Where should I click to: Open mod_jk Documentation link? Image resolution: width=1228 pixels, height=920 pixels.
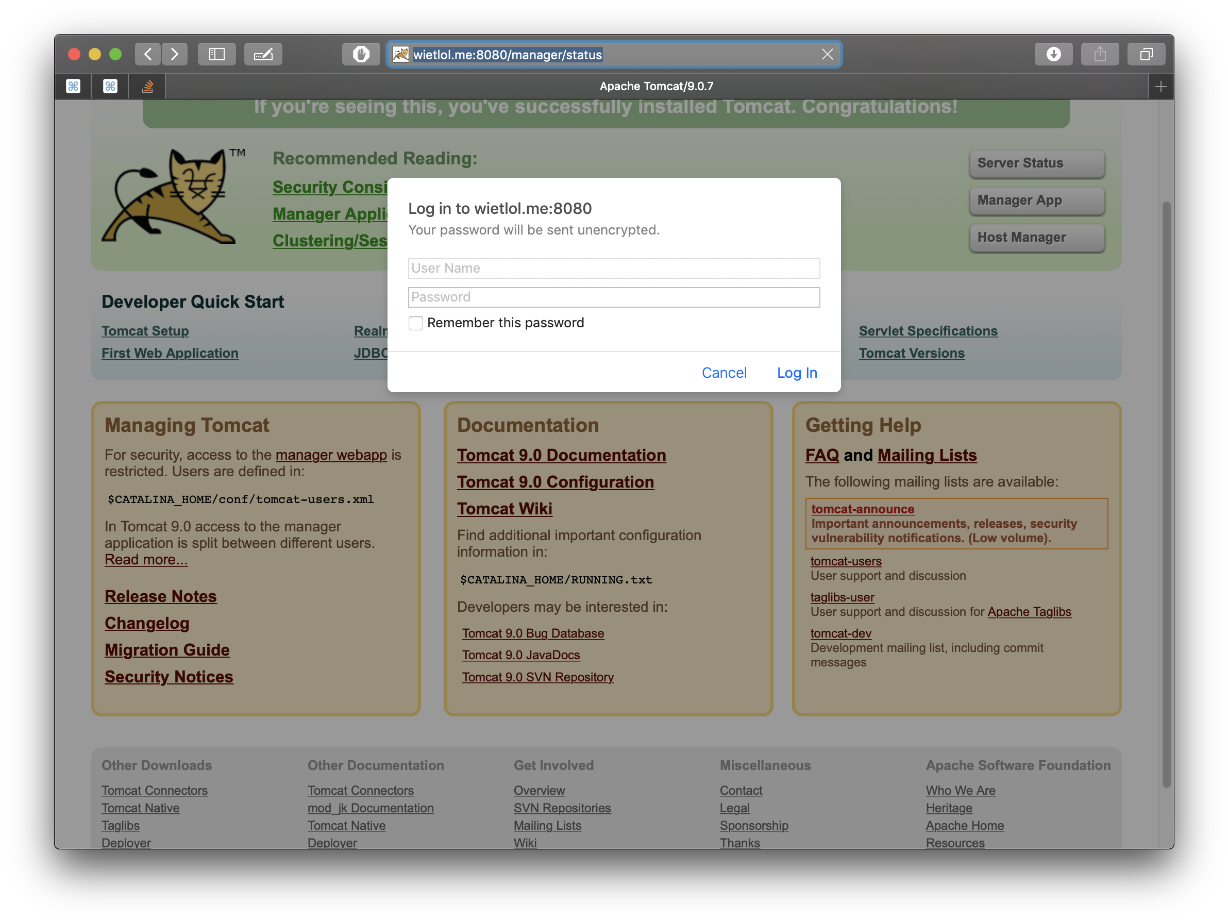371,808
